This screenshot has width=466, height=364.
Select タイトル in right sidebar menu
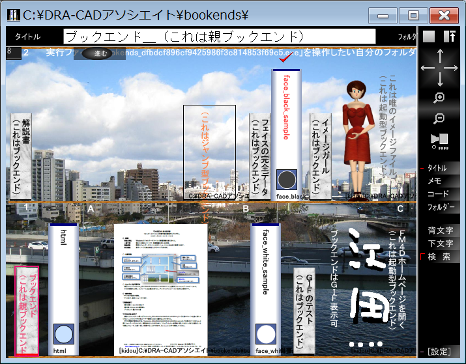(437, 168)
